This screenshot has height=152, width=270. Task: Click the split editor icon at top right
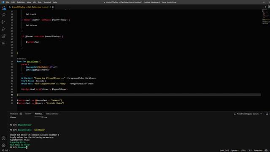tap(269, 7)
